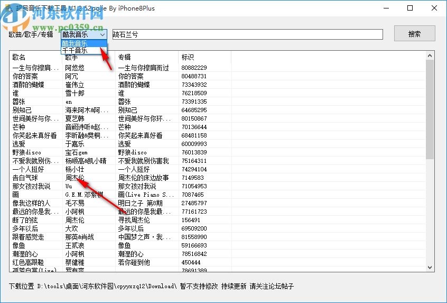447x303 pixels.
Task: Click ID 7149583
Action: click(193, 178)
